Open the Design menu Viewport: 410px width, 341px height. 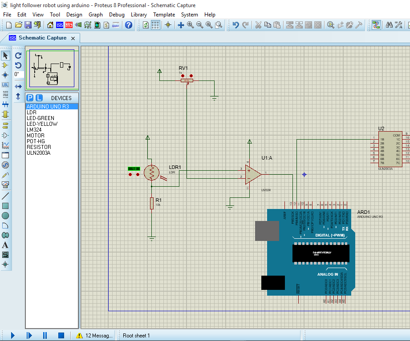click(x=74, y=15)
